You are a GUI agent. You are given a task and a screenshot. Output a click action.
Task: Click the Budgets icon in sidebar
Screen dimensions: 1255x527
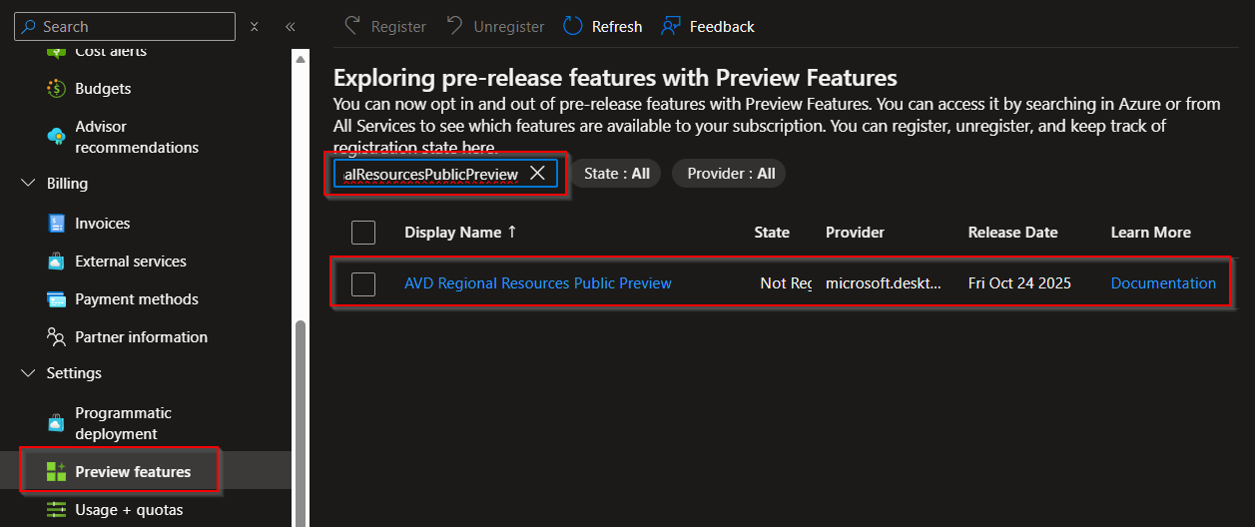tap(57, 89)
